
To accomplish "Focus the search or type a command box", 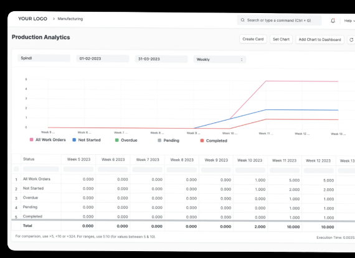I will tap(279, 21).
